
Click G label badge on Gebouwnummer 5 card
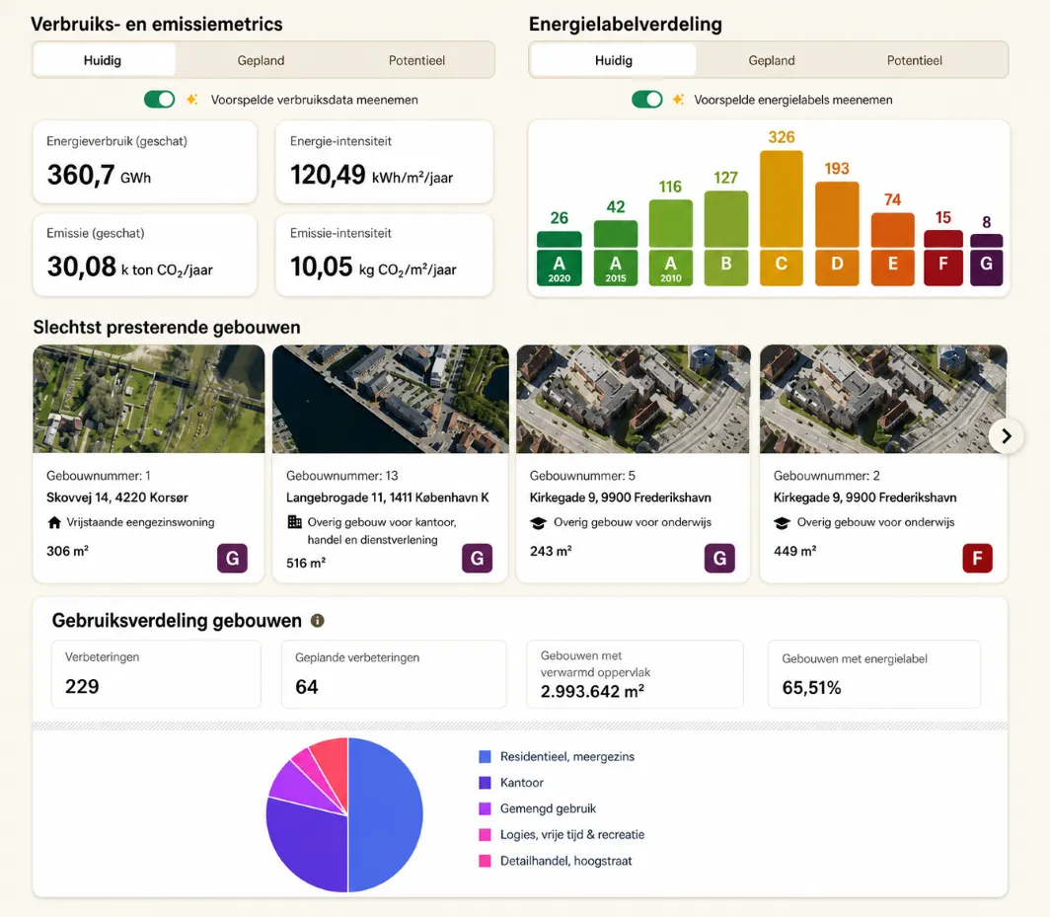pos(719,558)
